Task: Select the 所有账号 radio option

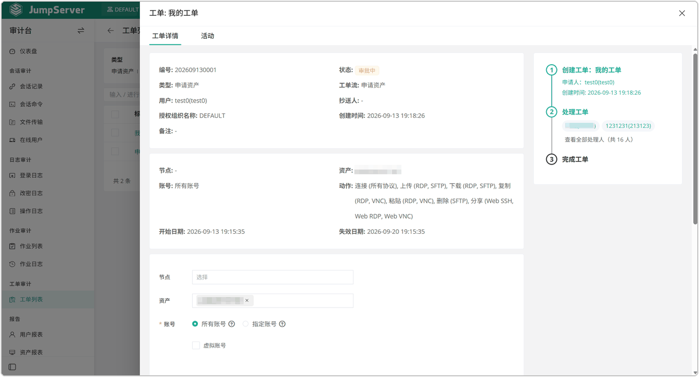Action: pos(195,324)
